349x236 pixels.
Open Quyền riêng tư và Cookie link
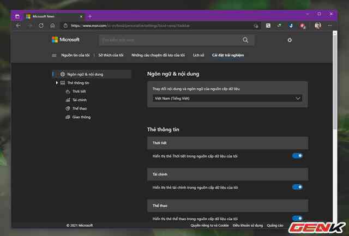(209, 225)
